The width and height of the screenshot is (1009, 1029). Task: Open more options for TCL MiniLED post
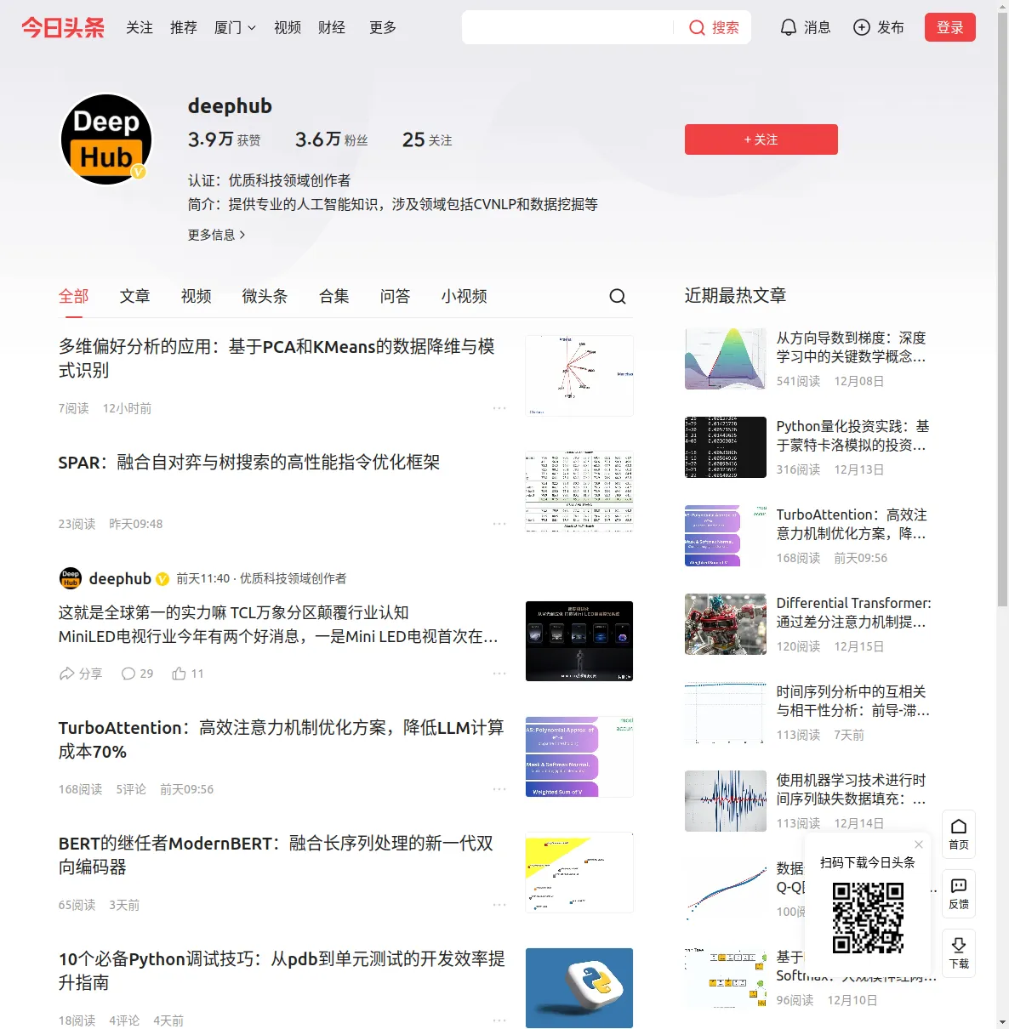499,674
